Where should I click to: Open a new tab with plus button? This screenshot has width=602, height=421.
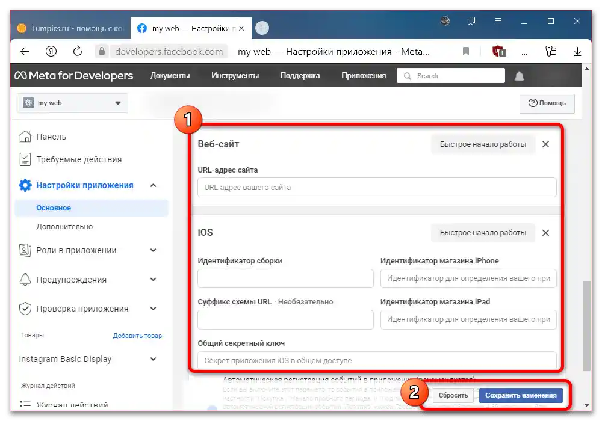click(x=262, y=28)
